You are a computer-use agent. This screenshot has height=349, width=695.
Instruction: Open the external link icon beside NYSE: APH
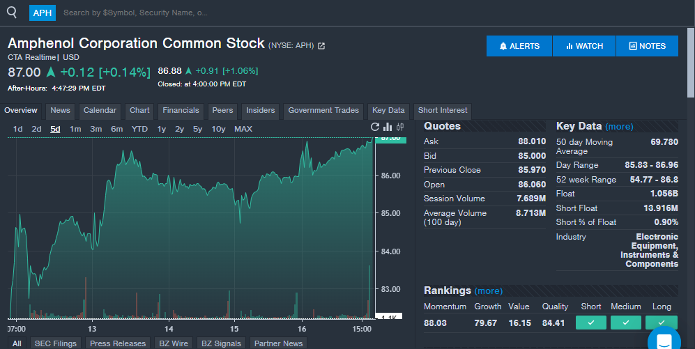(x=321, y=46)
